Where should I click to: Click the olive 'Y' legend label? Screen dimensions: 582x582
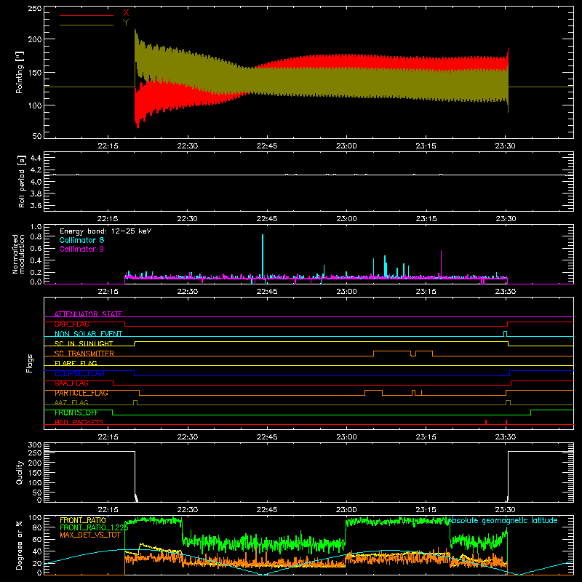[x=126, y=23]
